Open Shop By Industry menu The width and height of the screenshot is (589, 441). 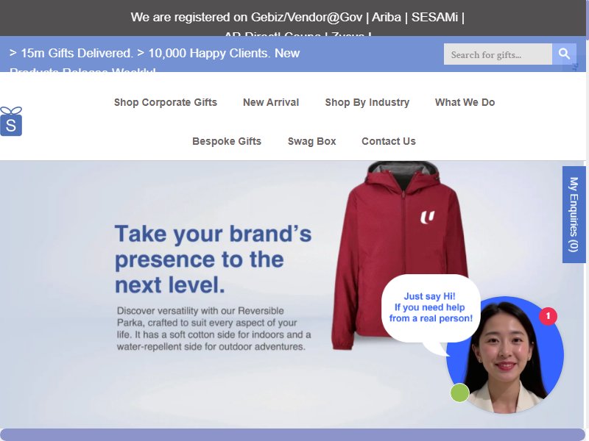click(367, 102)
